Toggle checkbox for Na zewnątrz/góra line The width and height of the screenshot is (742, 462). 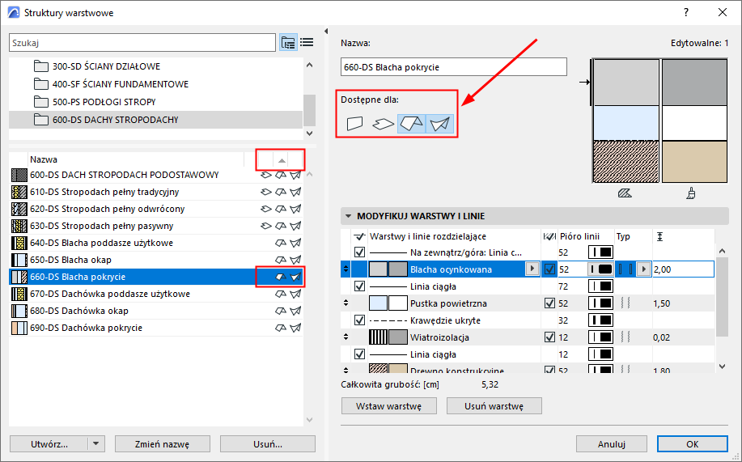click(359, 252)
